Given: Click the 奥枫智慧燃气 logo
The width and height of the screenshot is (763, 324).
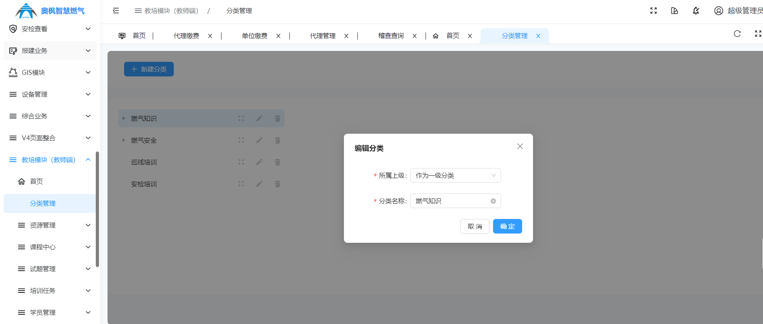Looking at the screenshot, I should 50,11.
